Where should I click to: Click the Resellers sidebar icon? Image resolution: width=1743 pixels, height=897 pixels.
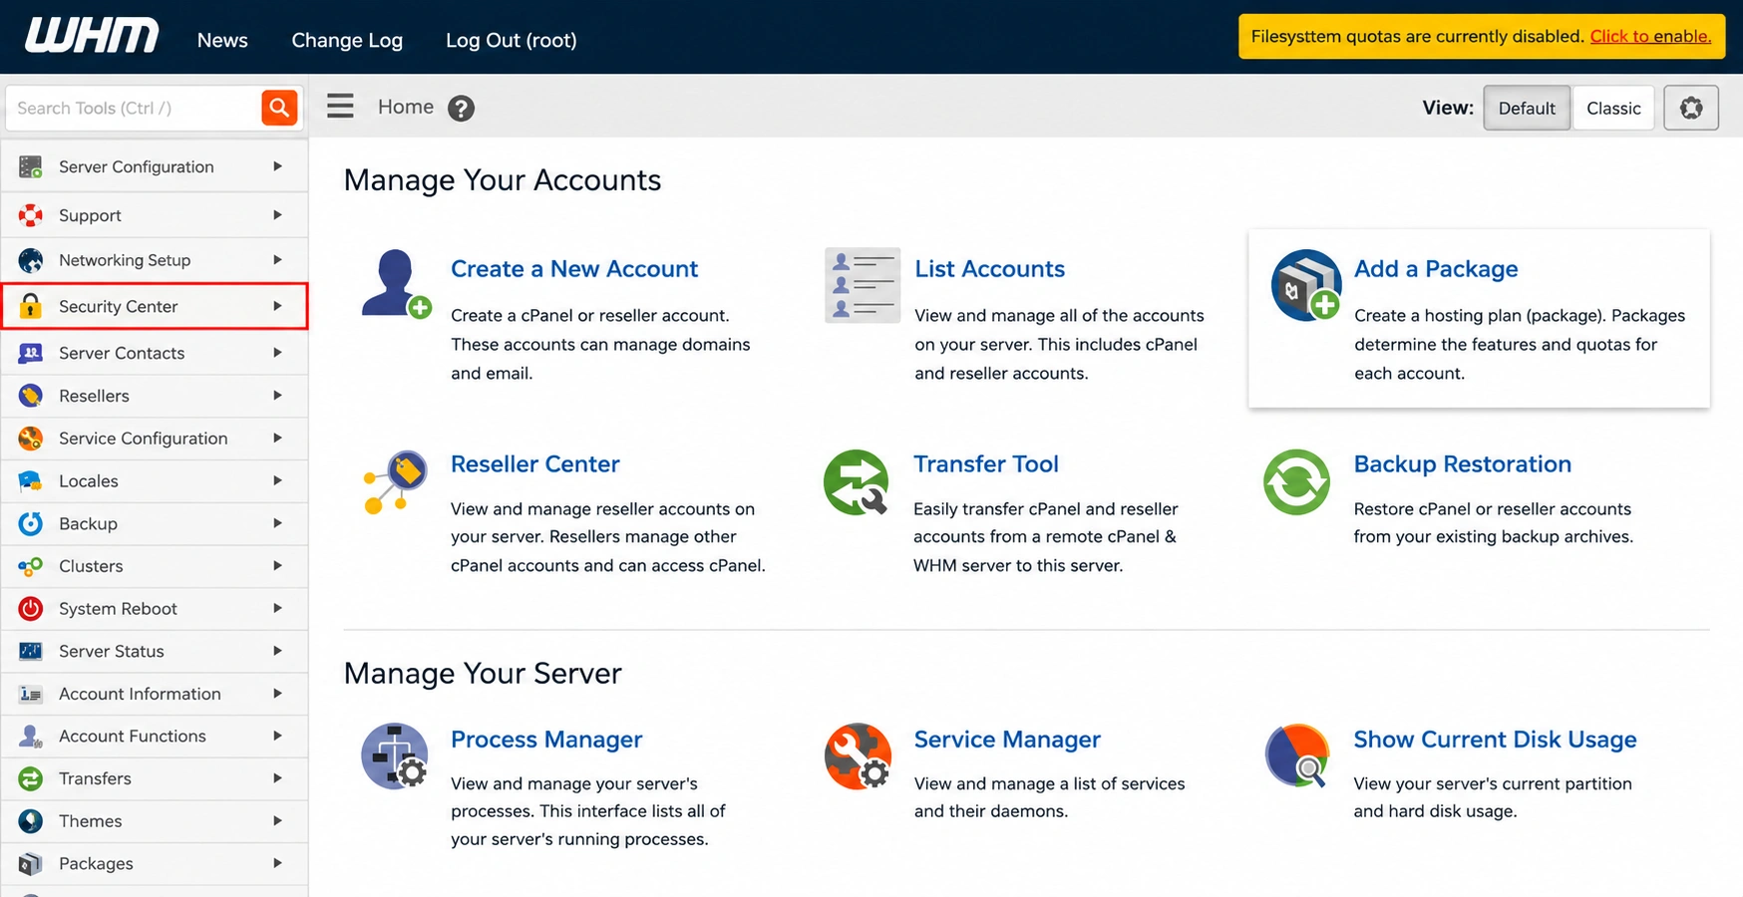pyautogui.click(x=31, y=396)
